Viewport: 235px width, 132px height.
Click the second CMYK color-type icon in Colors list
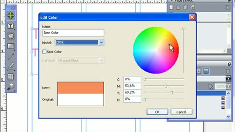223,103
